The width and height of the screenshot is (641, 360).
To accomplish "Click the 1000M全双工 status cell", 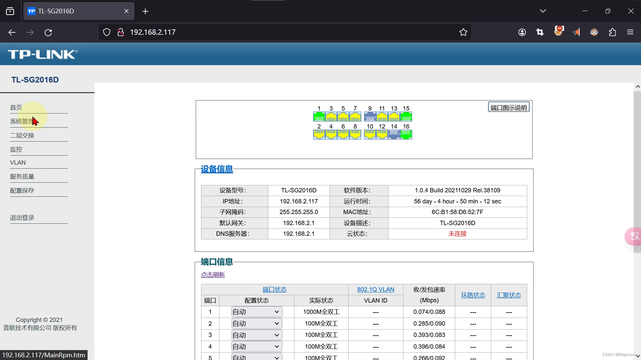I will point(321,312).
